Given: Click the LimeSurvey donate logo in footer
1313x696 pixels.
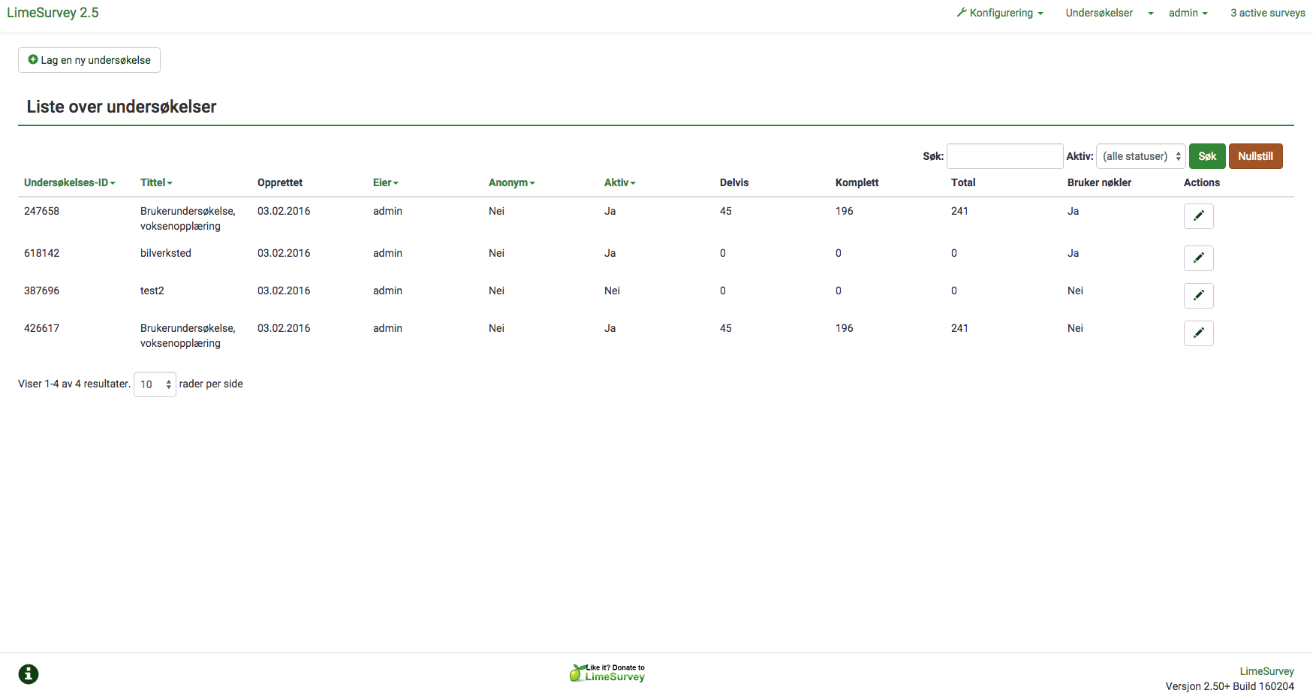Looking at the screenshot, I should point(607,673).
